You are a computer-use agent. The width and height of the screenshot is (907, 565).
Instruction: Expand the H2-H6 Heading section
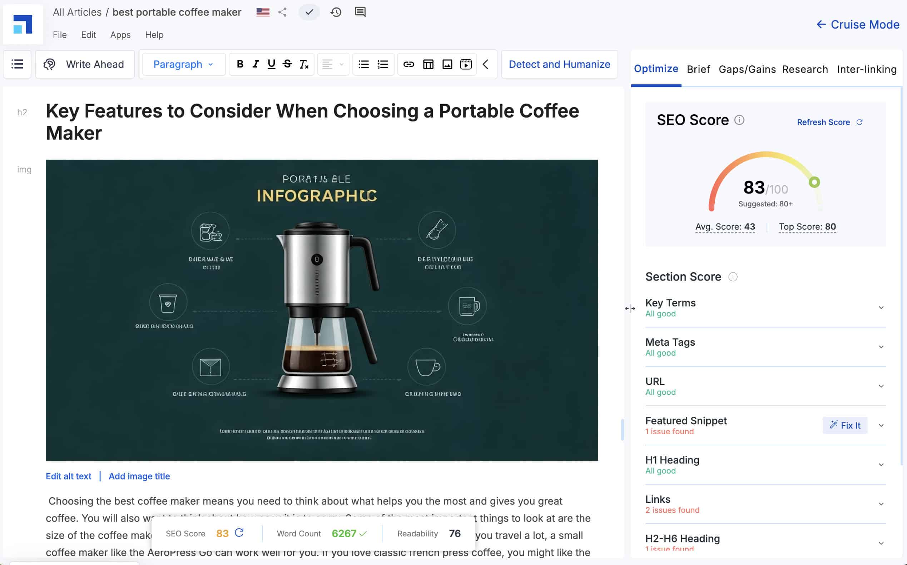(881, 543)
